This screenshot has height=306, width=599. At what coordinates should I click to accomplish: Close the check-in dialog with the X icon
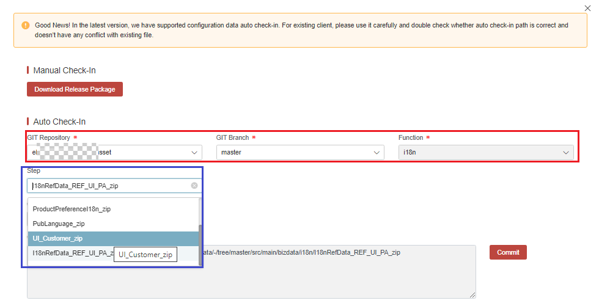coord(588,7)
